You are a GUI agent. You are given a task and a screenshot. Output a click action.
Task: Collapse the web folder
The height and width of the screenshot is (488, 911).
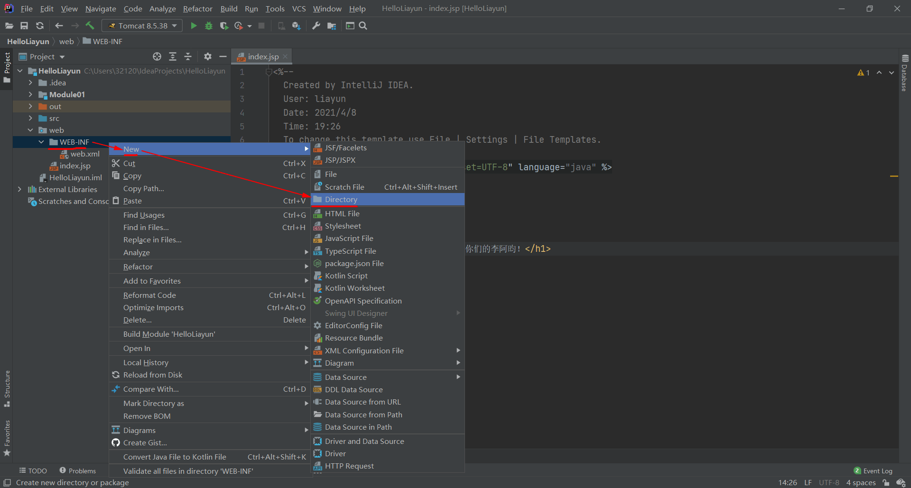pyautogui.click(x=30, y=130)
